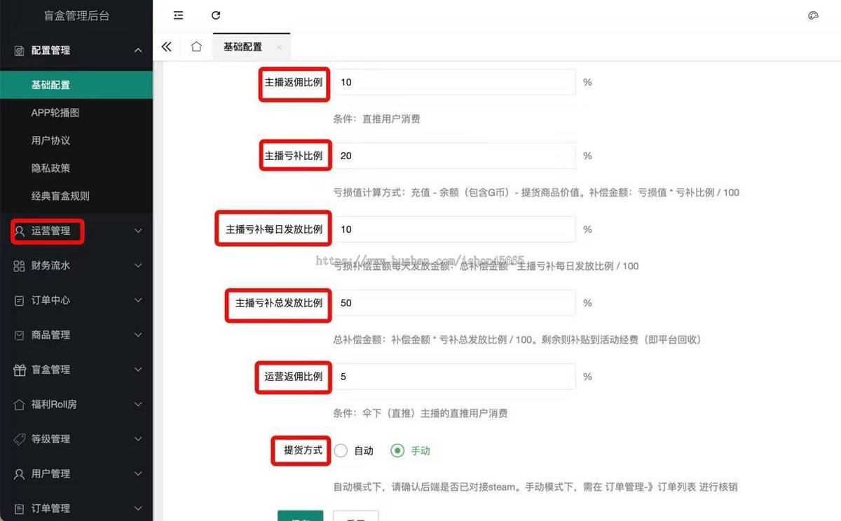Click the 商品管理 icon
Screen dimensions: 841x521
point(19,335)
